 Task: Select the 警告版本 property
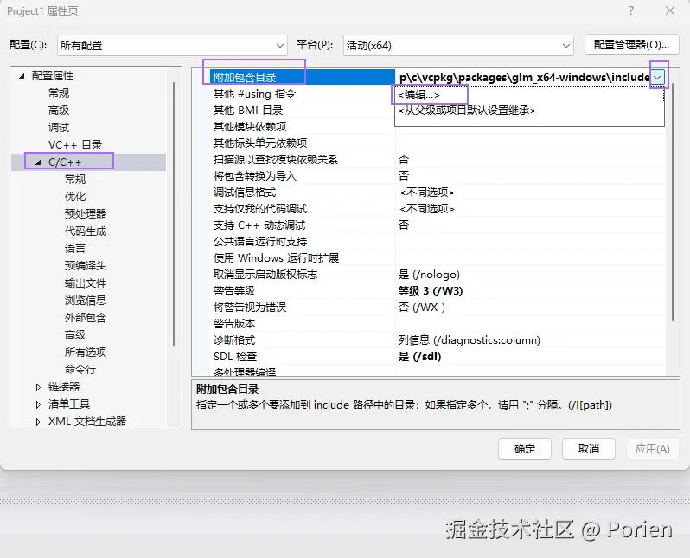(234, 324)
